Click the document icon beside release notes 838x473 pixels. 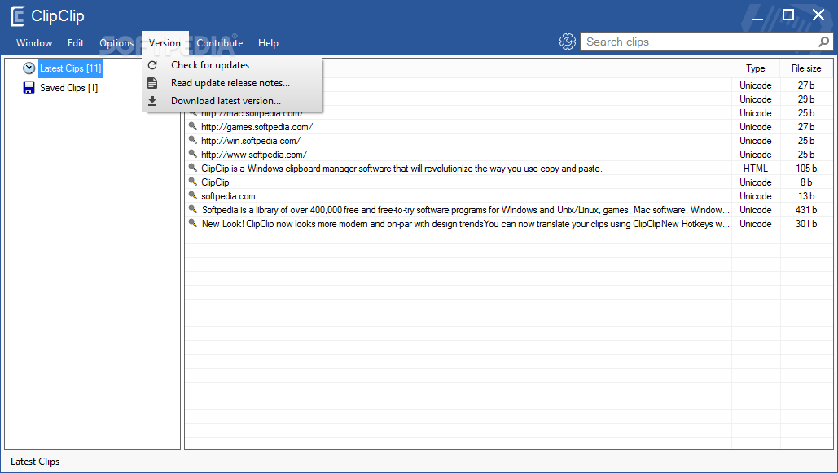[x=152, y=83]
